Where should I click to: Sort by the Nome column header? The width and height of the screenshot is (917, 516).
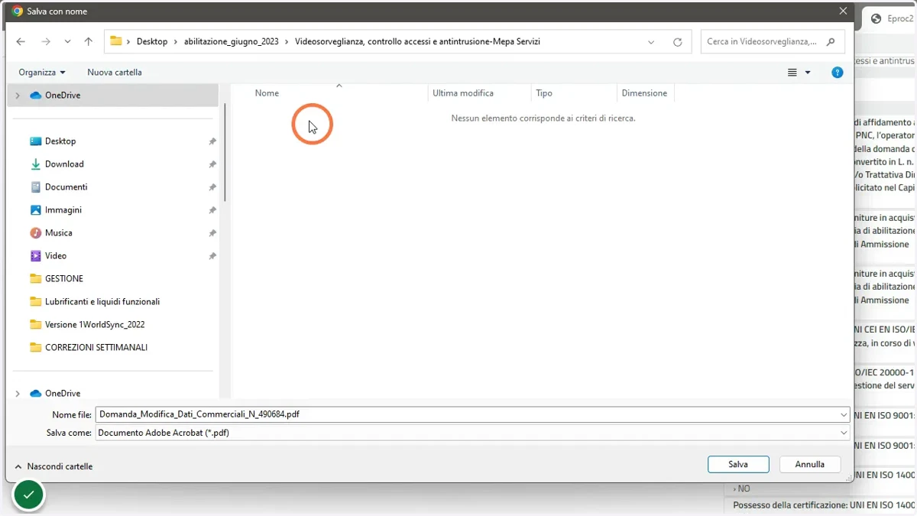[267, 93]
